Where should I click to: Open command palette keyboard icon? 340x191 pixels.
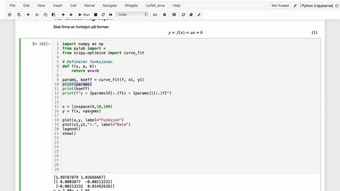point(155,14)
